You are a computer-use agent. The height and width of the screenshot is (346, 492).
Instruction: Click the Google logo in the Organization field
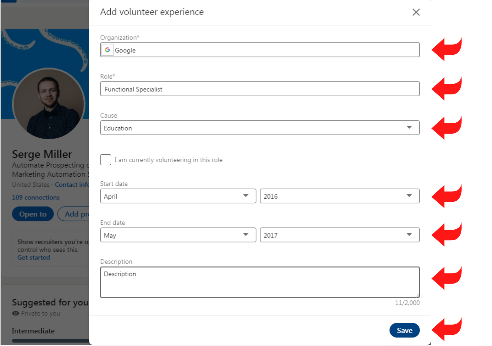(x=107, y=50)
